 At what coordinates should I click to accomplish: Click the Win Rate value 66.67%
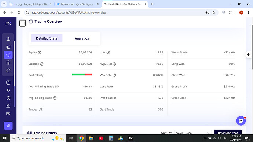coord(158,75)
